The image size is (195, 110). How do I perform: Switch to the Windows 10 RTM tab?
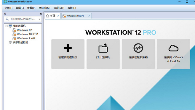tap(76, 16)
